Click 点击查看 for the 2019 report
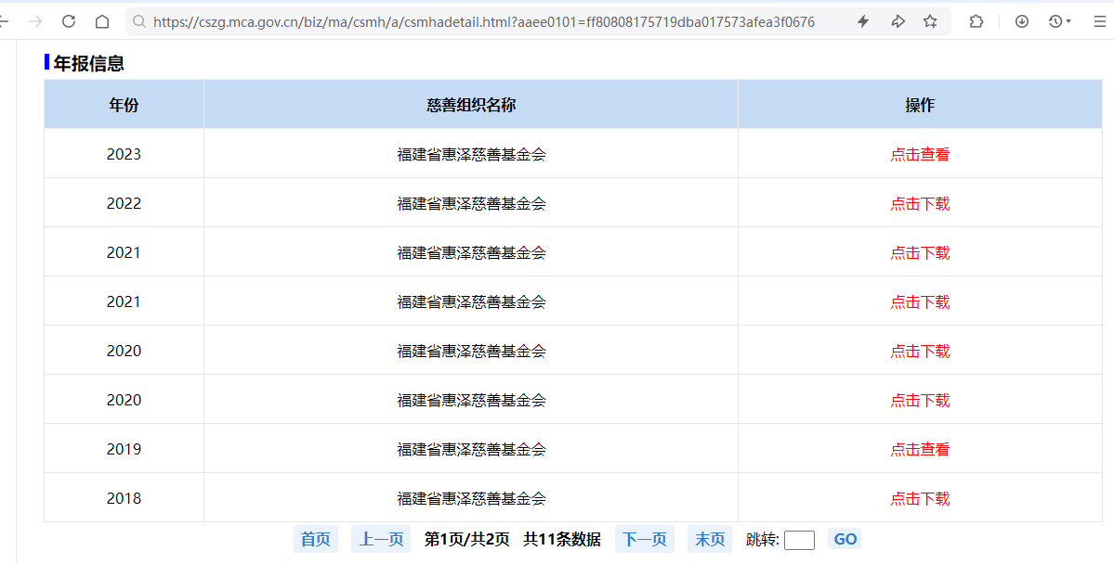1114x564 pixels. (920, 449)
